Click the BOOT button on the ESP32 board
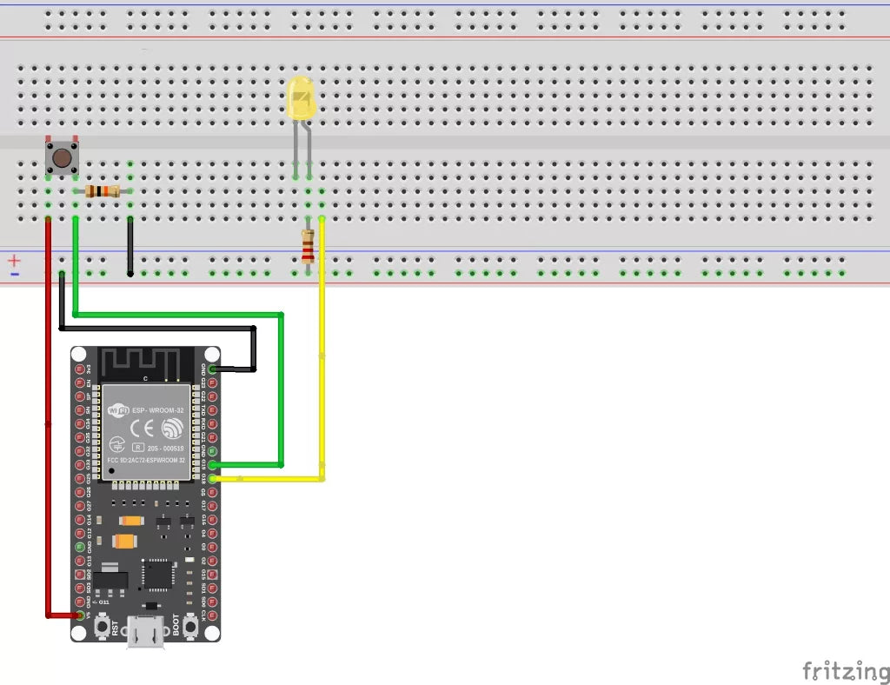The image size is (890, 685). [x=190, y=627]
